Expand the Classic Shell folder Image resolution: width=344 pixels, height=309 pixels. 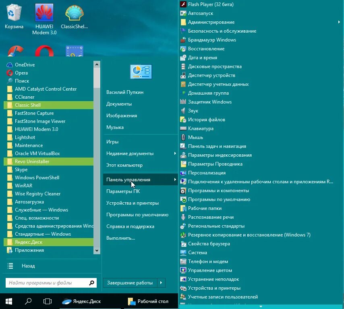click(x=49, y=105)
